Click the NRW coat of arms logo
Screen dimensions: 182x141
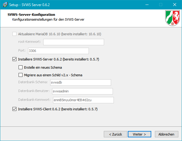173,18
